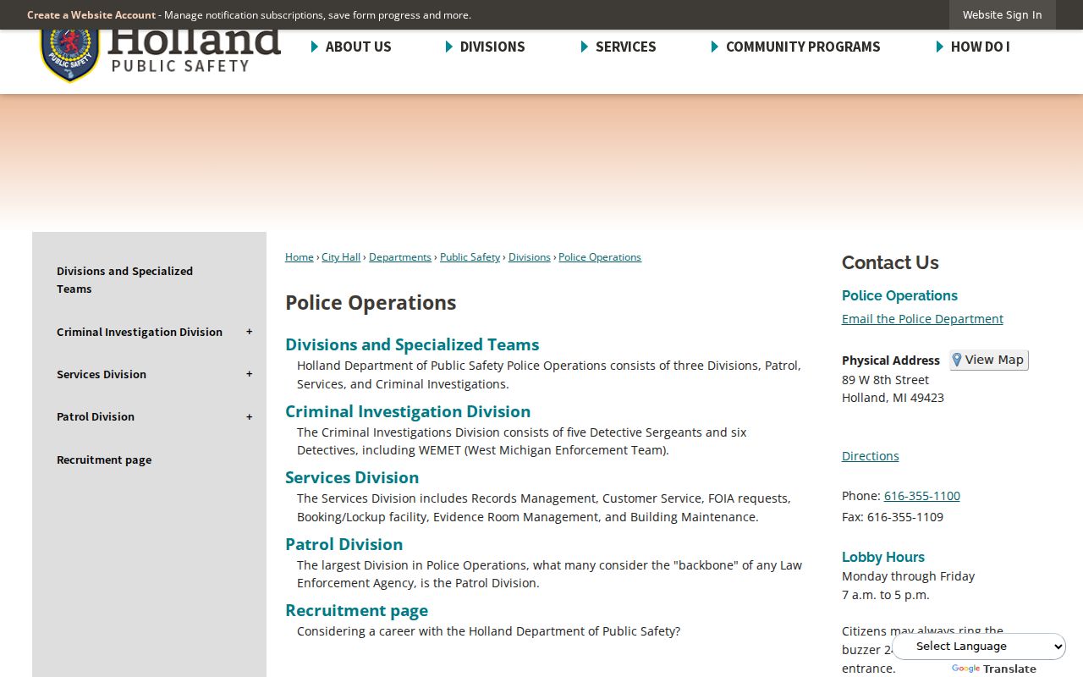Image resolution: width=1083 pixels, height=677 pixels.
Task: Expand Criminal Investigation Division sidebar submenu
Action: 250,332
